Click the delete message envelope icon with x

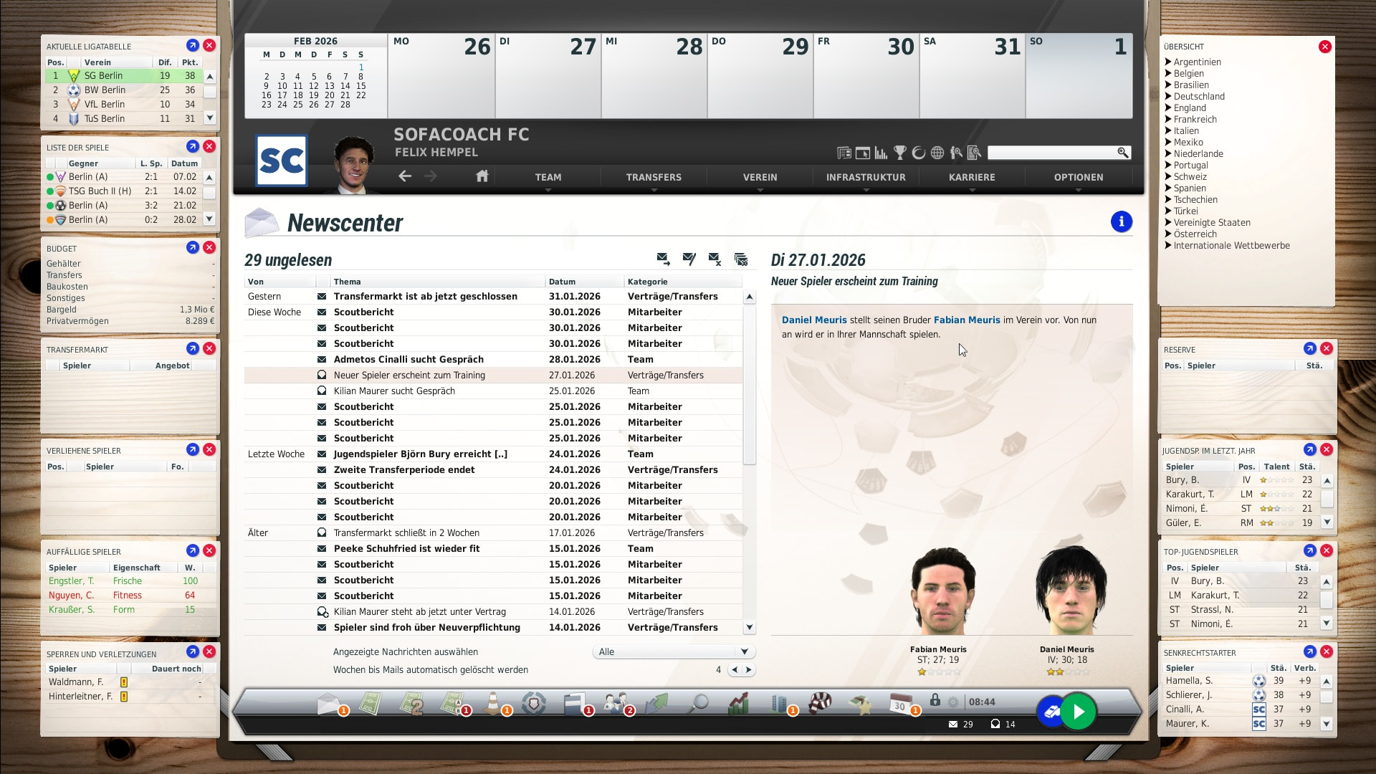click(715, 259)
